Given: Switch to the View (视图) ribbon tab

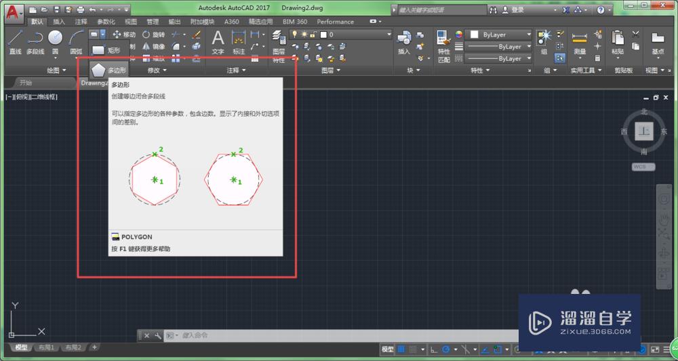Looking at the screenshot, I should click(131, 22).
